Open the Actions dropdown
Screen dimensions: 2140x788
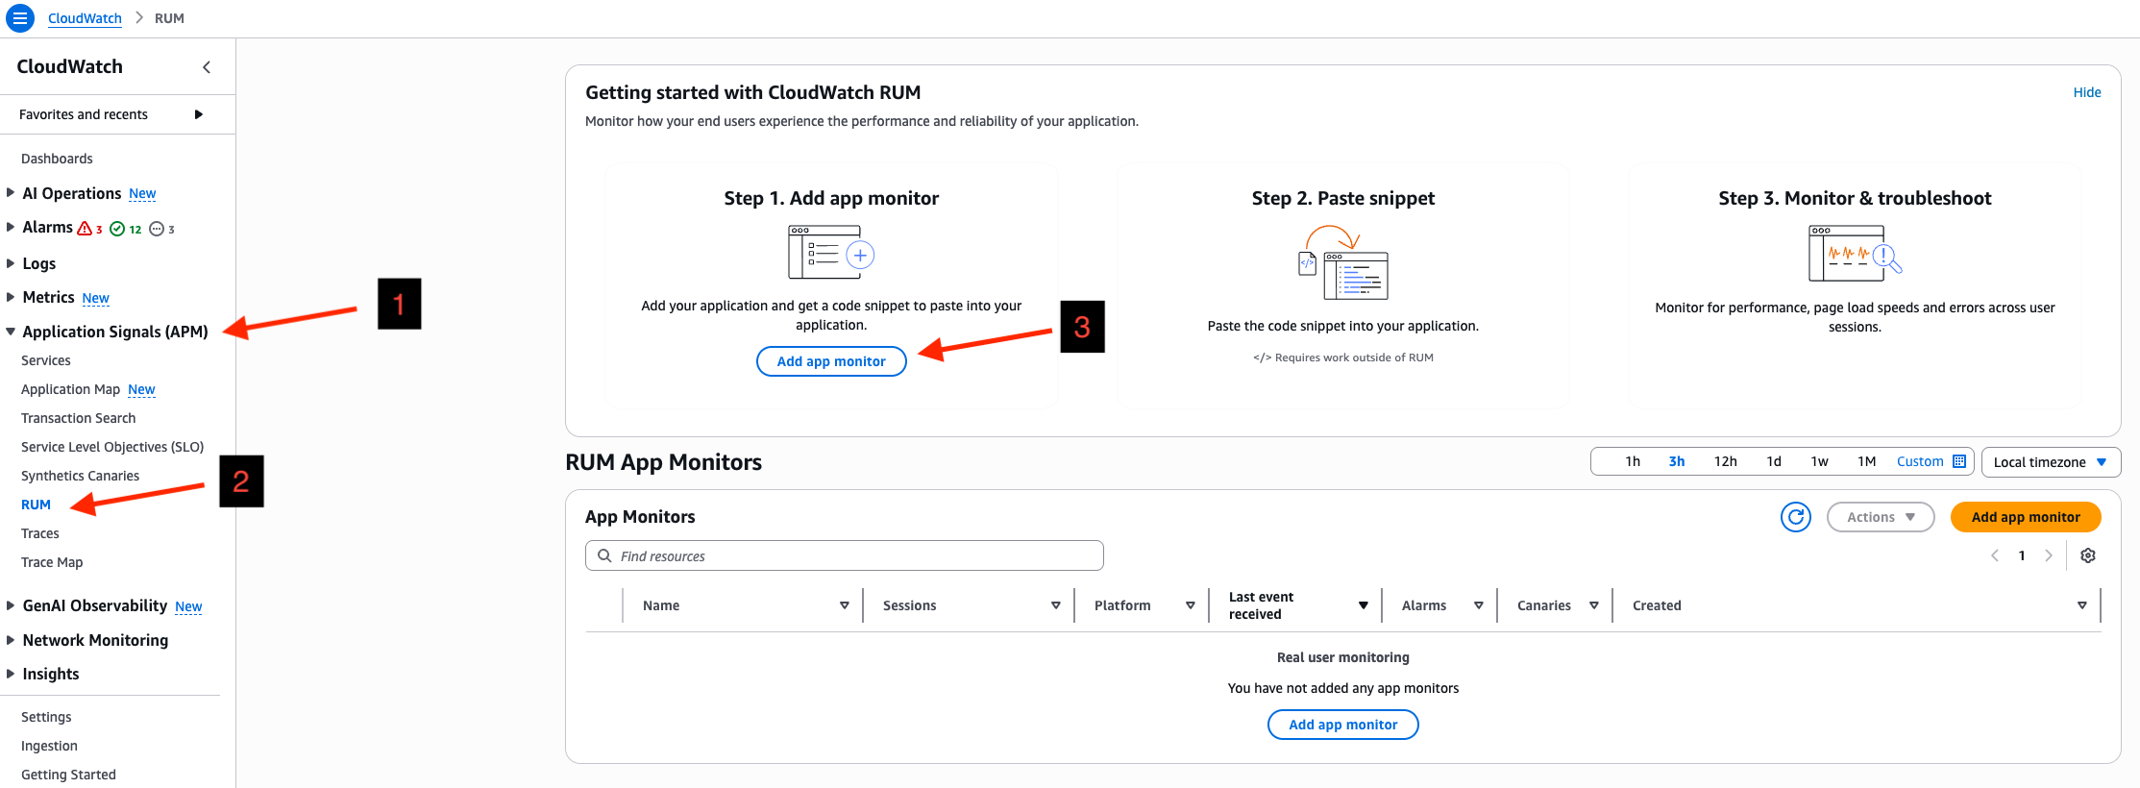click(x=1880, y=516)
